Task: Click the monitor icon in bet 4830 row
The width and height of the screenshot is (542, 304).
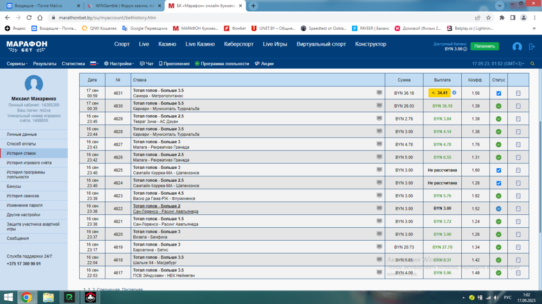Action: pyautogui.click(x=379, y=105)
